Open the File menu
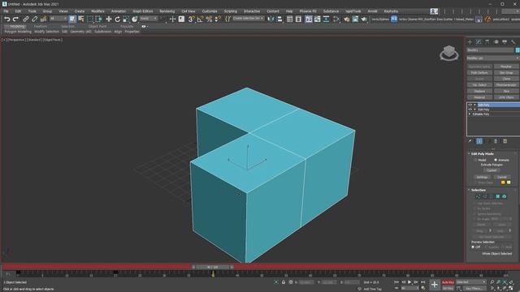The width and height of the screenshot is (520, 292). tap(6, 11)
